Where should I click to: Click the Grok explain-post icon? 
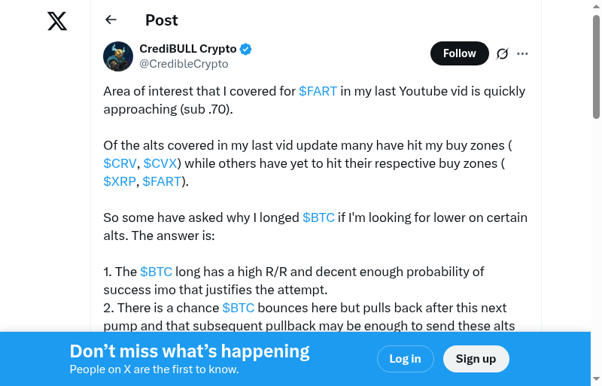point(502,53)
